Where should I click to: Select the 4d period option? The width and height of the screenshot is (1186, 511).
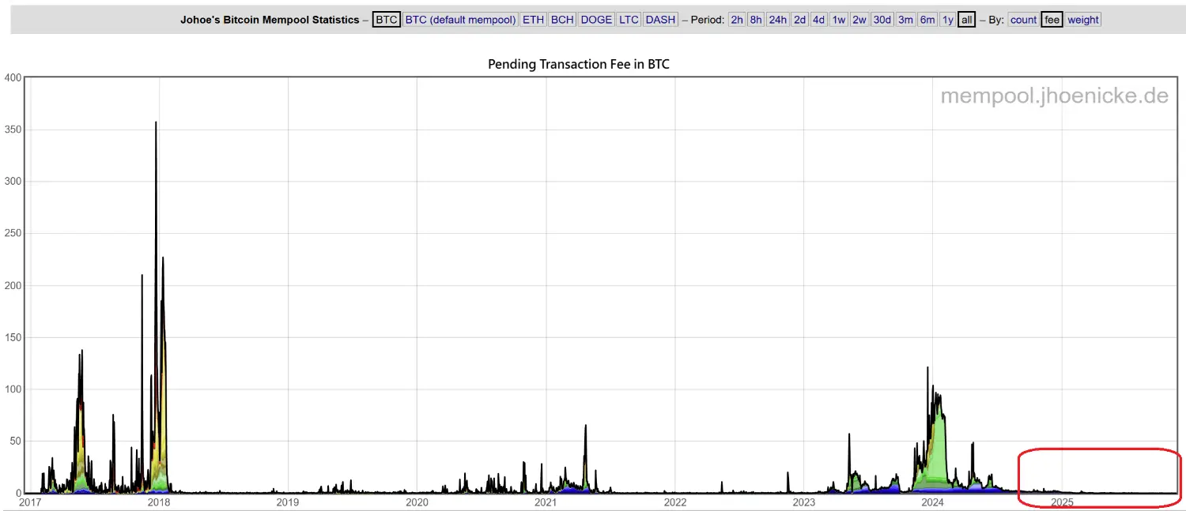(x=818, y=20)
